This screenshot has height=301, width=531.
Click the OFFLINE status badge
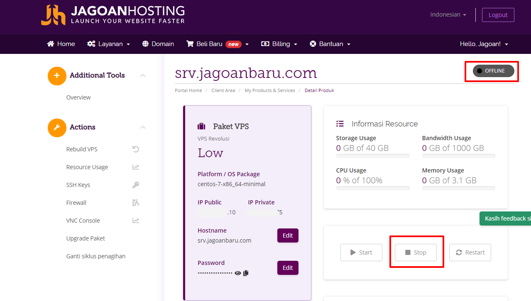494,71
